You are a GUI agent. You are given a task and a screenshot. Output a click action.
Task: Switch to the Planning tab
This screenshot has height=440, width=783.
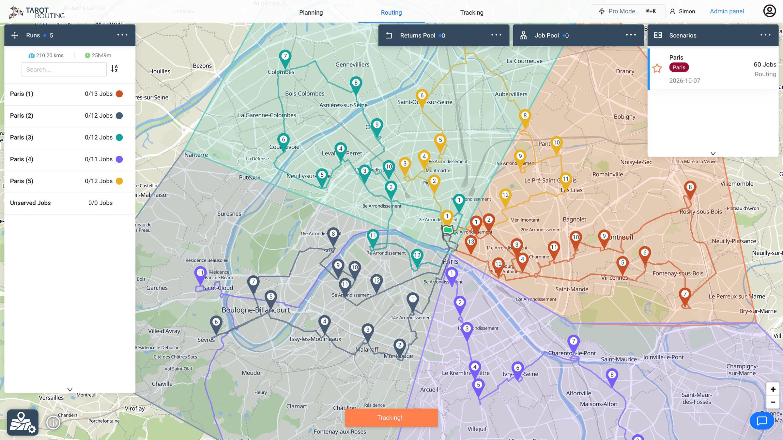[311, 12]
